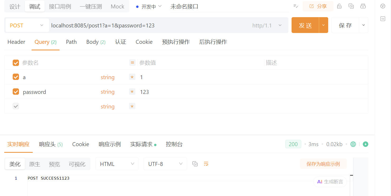The image size is (391, 196).
Task: Expand the http/1.1 protocol dropdown
Action: click(x=267, y=25)
